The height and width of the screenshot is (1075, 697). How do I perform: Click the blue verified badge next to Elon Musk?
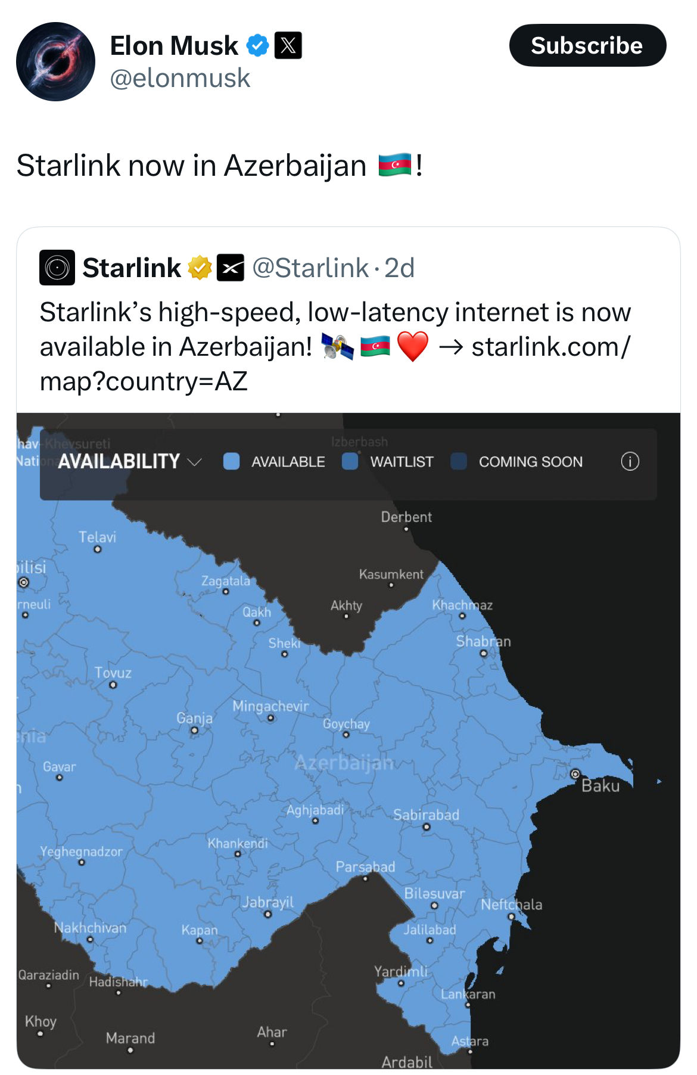(257, 44)
